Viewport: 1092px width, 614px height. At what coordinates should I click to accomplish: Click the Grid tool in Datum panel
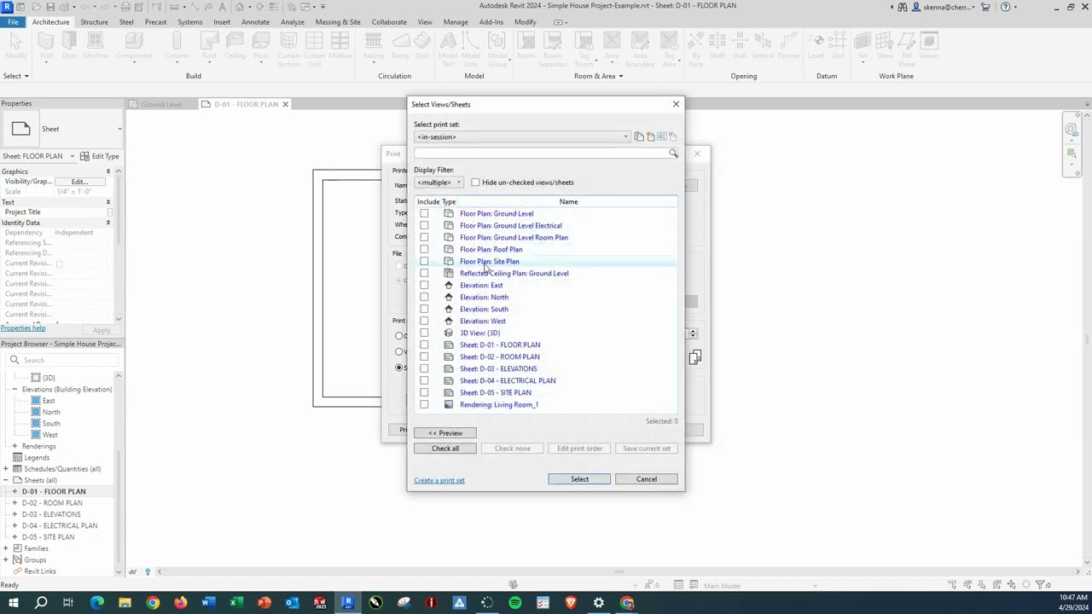click(x=839, y=46)
